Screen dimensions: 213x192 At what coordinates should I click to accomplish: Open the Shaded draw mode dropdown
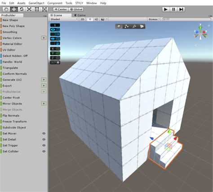64,19
